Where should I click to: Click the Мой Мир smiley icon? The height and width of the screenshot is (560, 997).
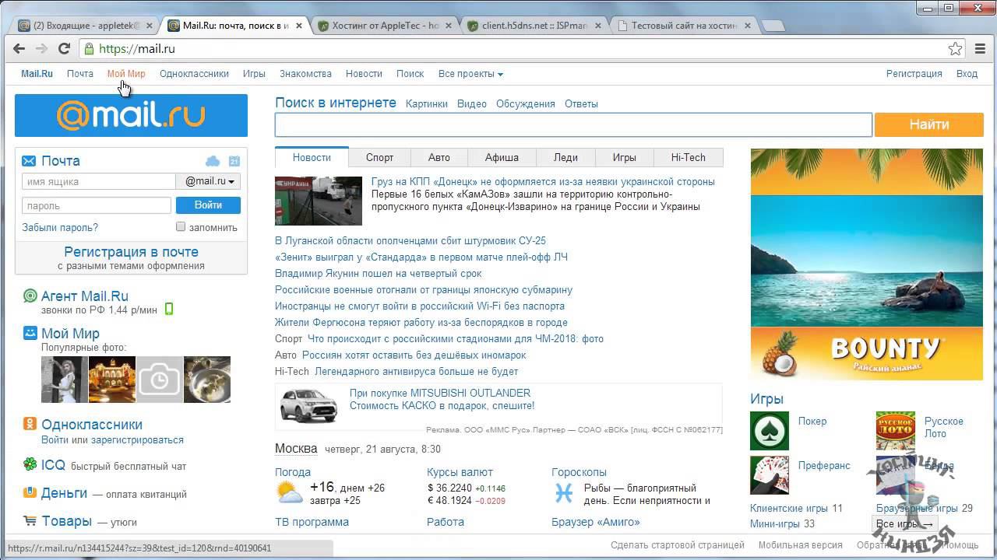(x=30, y=333)
